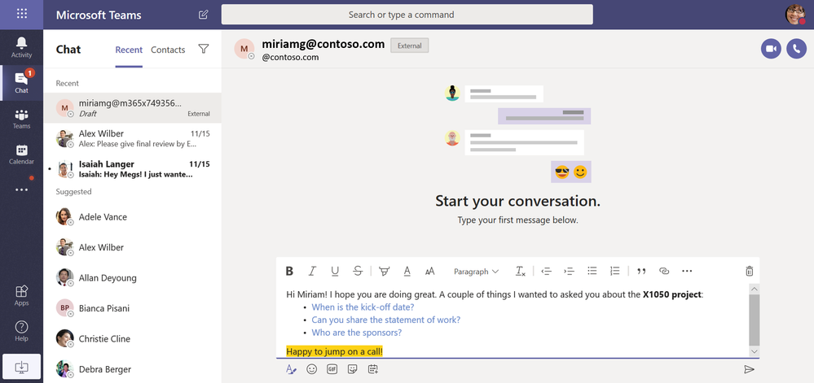The image size is (814, 383).
Task: Schedule a meeting from compose bar
Action: tap(372, 369)
